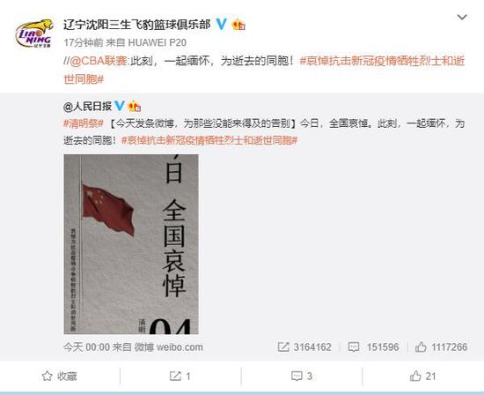
Task: Click the membership badge icon beside club name
Action: pyautogui.click(x=238, y=25)
